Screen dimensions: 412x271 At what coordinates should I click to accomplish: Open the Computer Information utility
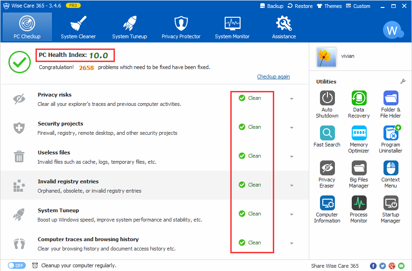(x=327, y=209)
